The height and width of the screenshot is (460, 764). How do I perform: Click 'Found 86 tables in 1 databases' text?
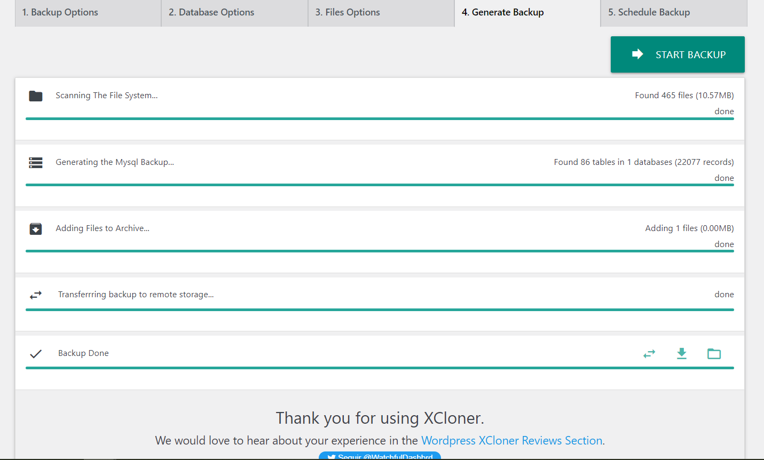click(x=613, y=162)
